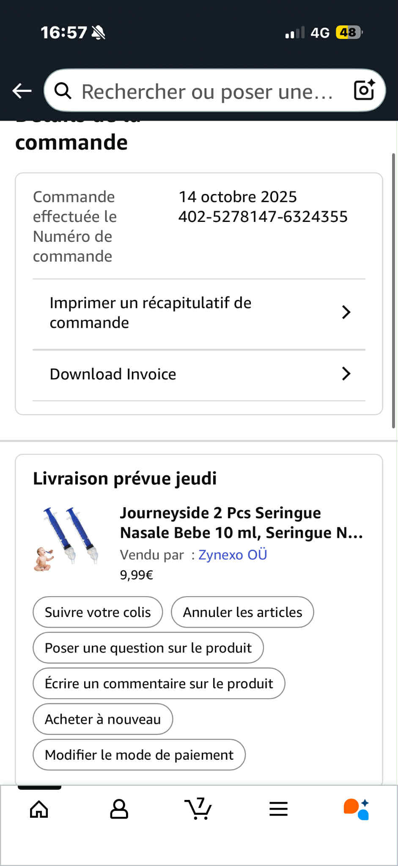Image resolution: width=398 pixels, height=866 pixels.
Task: Open the Zynexo OÜ seller link
Action: pyautogui.click(x=233, y=555)
